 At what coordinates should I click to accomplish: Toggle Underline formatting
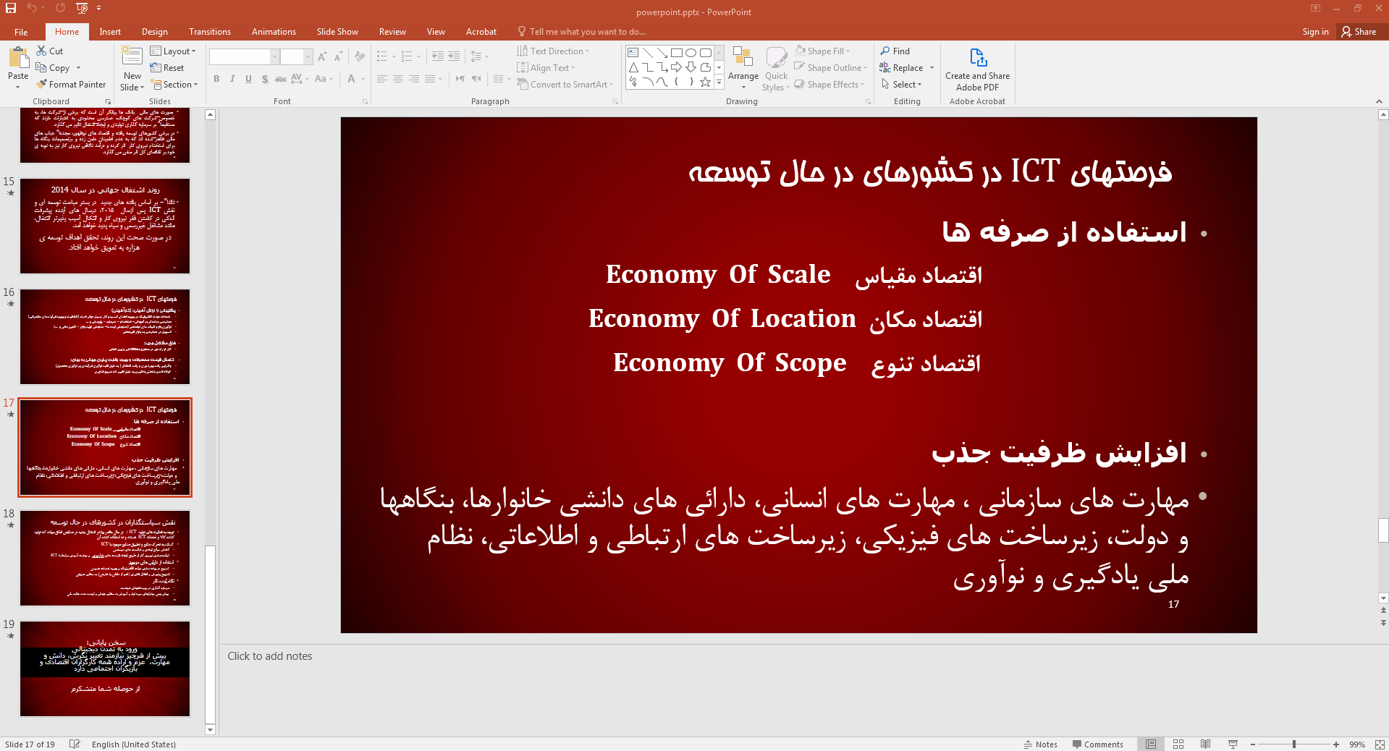point(248,79)
